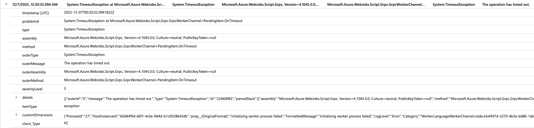Click the outerMessage field label
This screenshot has height=128, width=534.
[x=33, y=64]
